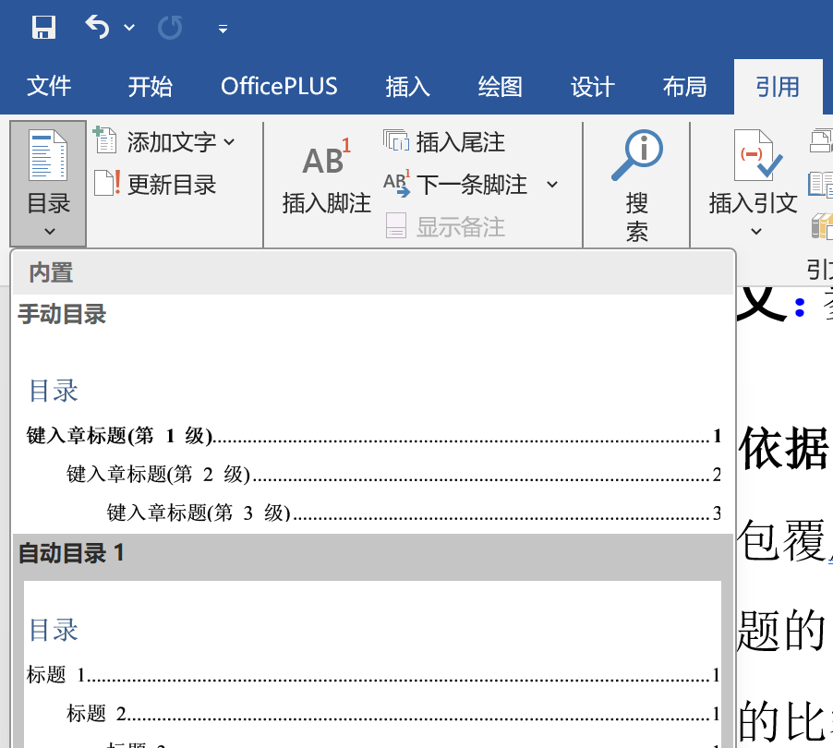Click the 插入尾注 label
This screenshot has width=833, height=748.
click(x=461, y=142)
